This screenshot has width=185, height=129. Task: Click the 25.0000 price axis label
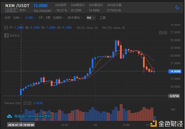coord(175,40)
